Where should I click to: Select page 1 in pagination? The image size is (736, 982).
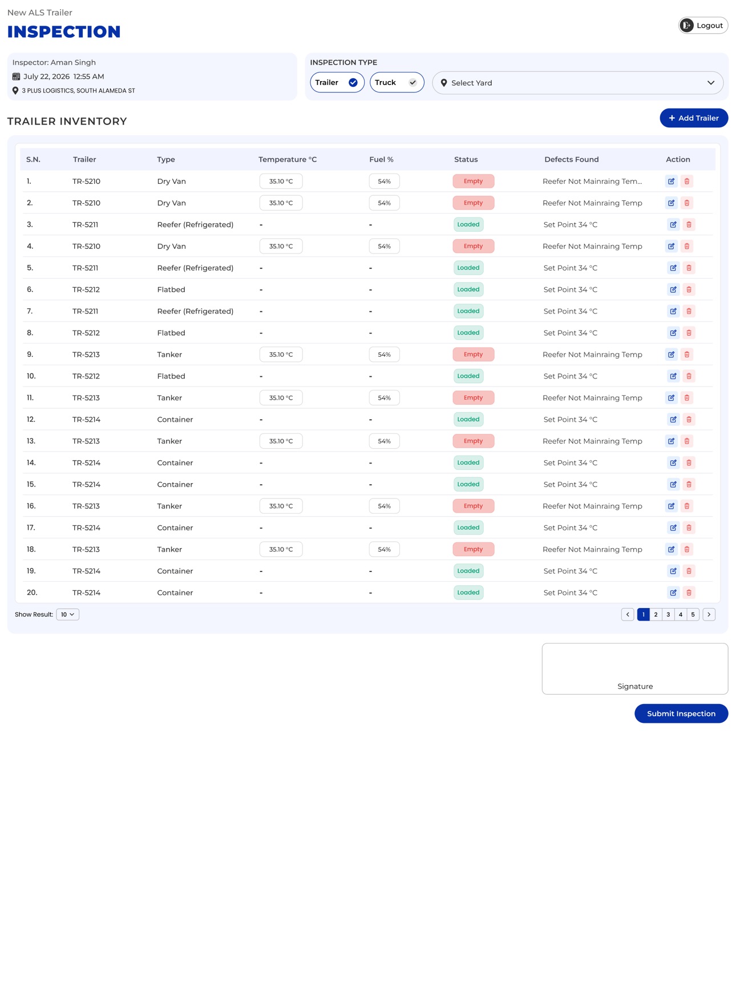coord(643,615)
